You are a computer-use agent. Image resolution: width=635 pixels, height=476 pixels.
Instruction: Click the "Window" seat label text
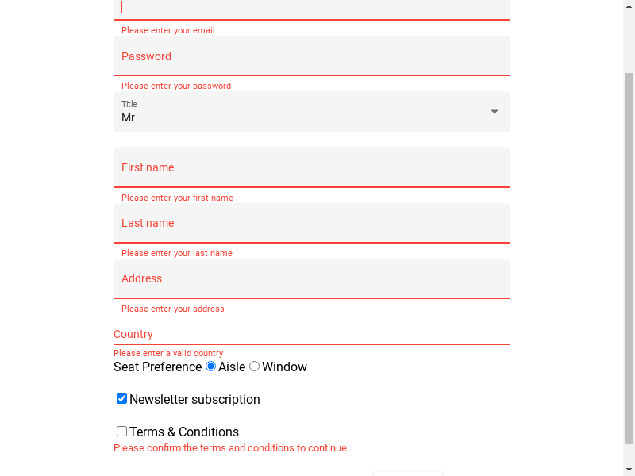284,367
